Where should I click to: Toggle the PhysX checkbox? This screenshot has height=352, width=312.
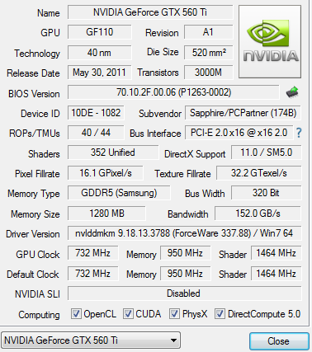tap(174, 313)
